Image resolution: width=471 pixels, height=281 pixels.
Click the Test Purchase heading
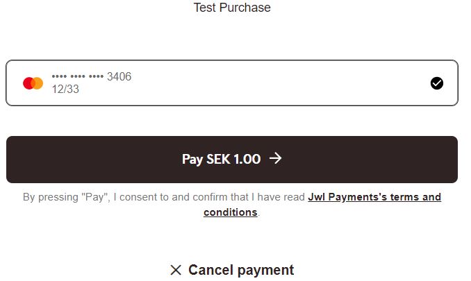tap(232, 8)
